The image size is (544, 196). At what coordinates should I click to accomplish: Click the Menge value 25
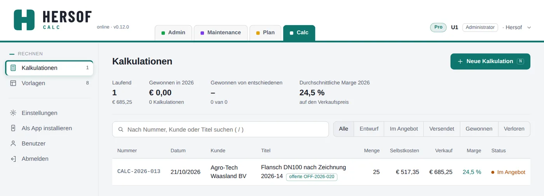click(376, 172)
